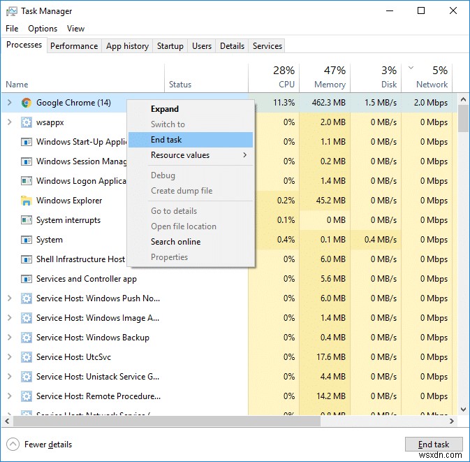Click the System process icon

(27, 240)
